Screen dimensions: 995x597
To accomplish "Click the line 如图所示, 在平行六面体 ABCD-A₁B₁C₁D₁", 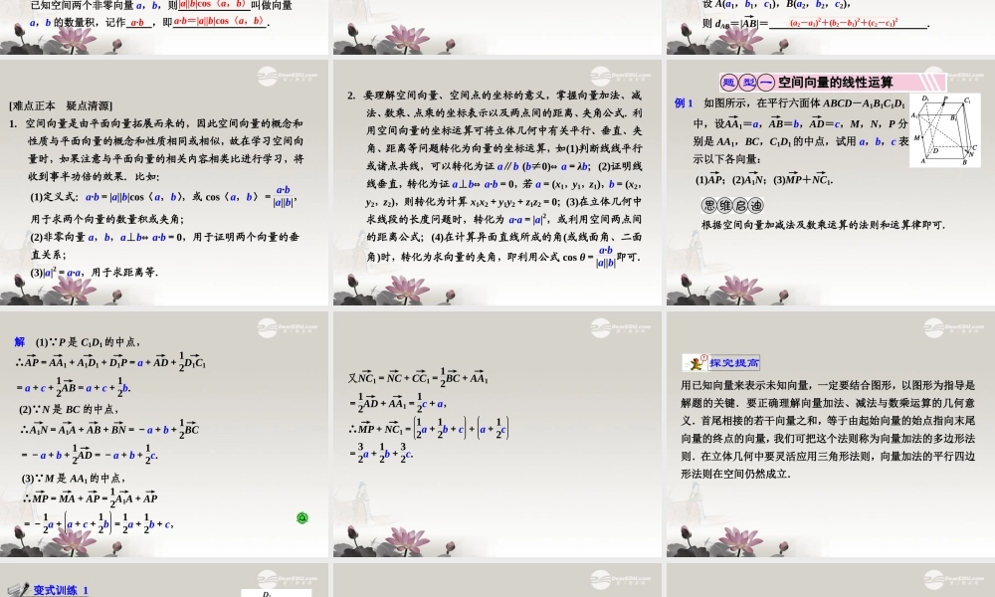I will [x=804, y=103].
